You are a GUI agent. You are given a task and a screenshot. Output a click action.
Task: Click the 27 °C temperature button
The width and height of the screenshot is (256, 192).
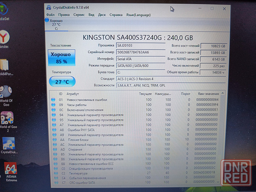(62, 81)
